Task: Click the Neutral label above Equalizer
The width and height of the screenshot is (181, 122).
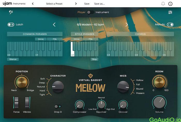Action: point(101,97)
